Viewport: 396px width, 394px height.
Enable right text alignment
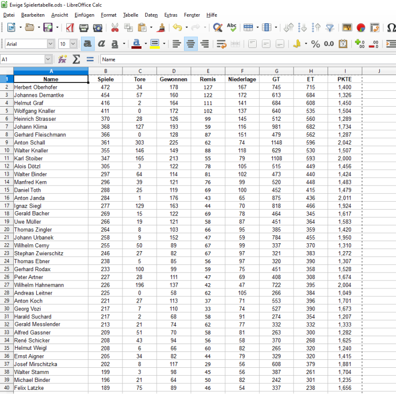[205, 44]
